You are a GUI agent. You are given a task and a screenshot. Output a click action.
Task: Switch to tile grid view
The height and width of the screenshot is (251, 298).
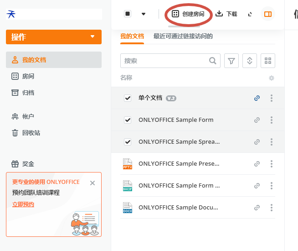click(268, 61)
